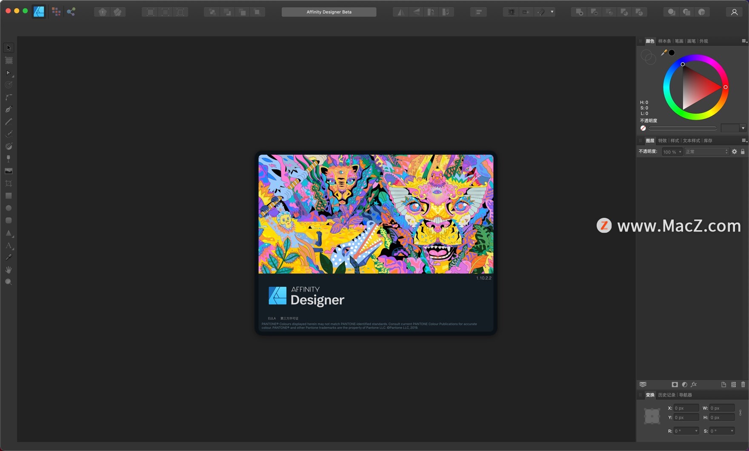Select the Artistic Text tool
The image size is (749, 451).
point(9,245)
